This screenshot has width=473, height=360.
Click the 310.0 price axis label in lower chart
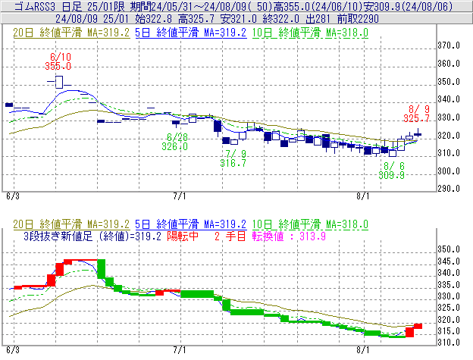pyautogui.click(x=449, y=343)
